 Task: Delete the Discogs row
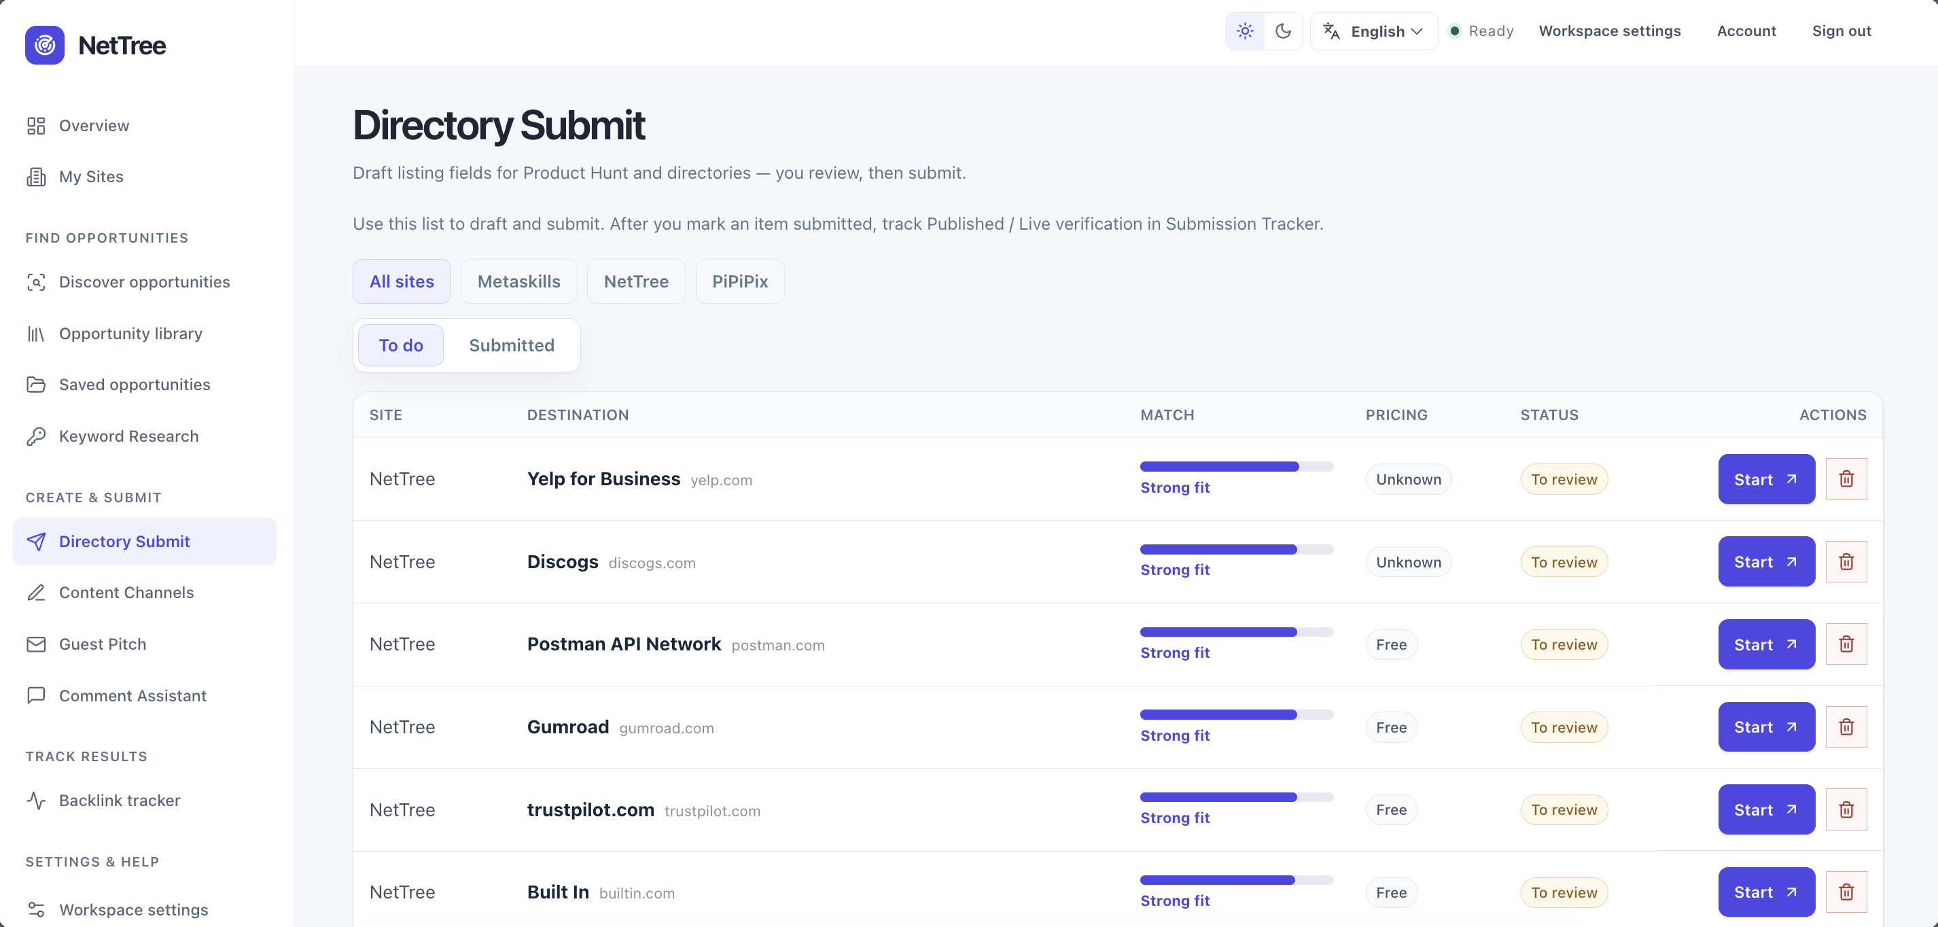pyautogui.click(x=1846, y=562)
